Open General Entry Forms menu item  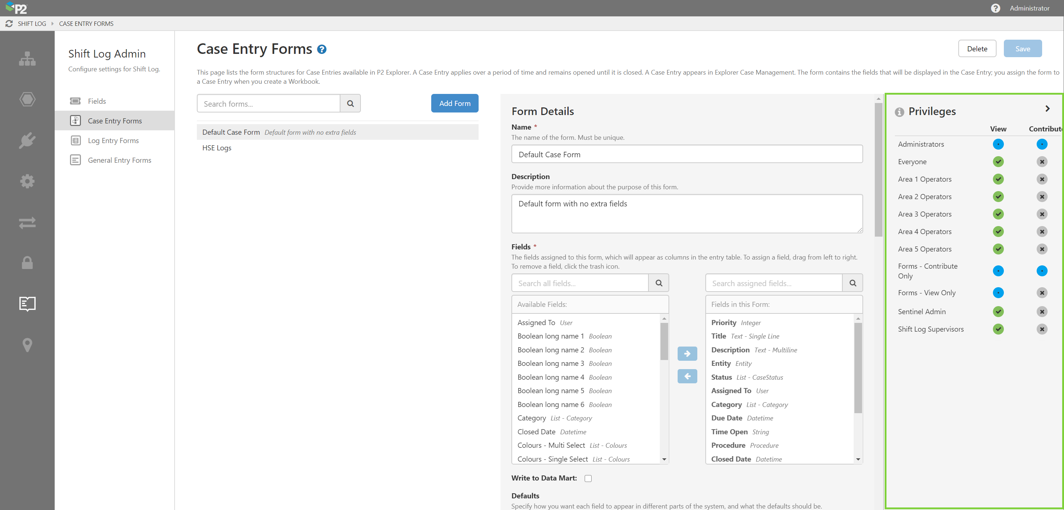coord(119,160)
